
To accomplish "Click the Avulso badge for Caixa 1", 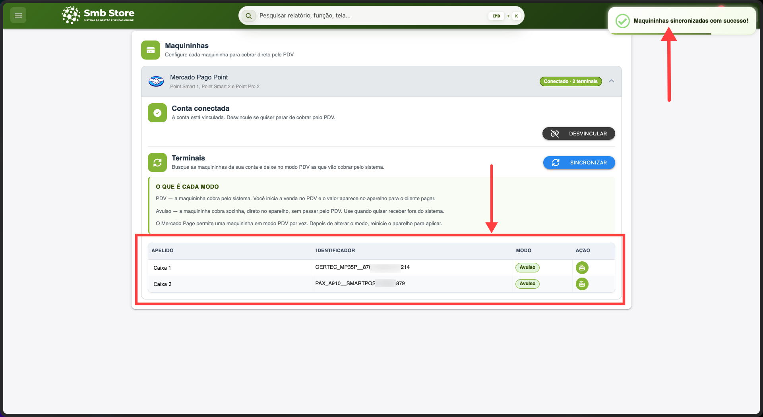I will [527, 267].
